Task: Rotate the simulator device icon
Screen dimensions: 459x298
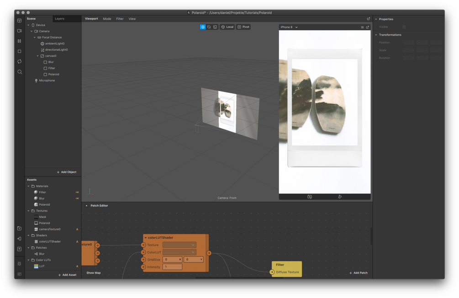Action: 340,197
